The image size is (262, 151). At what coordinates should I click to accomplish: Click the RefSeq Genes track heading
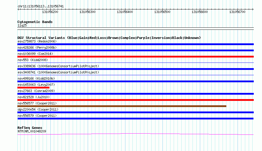(x=30, y=128)
